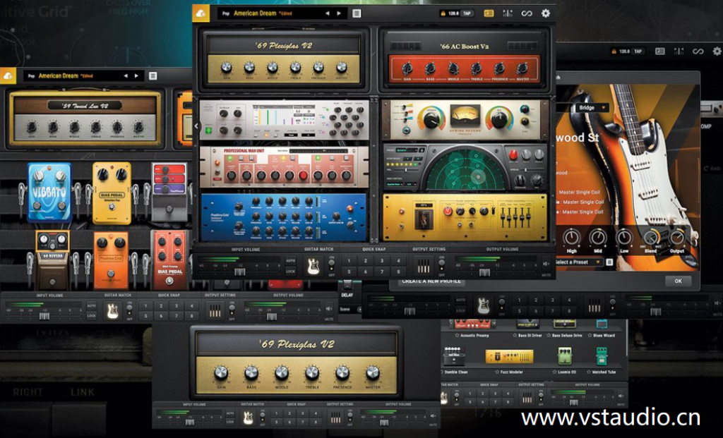The height and width of the screenshot is (438, 723).
Task: Click Output Setting fader icon in front window
Action: [x=424, y=266]
